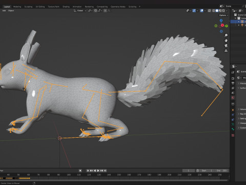Play the animation in timeline
246x185 pixels.
[98, 171]
